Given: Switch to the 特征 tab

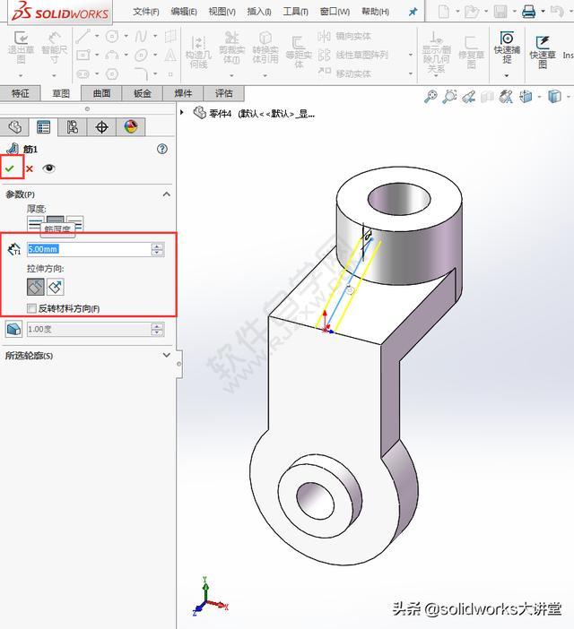Looking at the screenshot, I should [x=20, y=93].
